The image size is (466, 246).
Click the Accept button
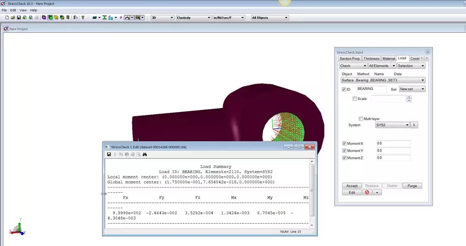pyautogui.click(x=352, y=185)
